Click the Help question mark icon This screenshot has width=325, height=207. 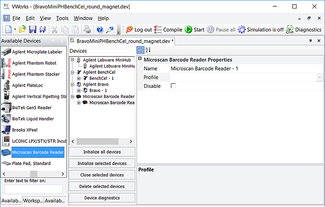100,30
